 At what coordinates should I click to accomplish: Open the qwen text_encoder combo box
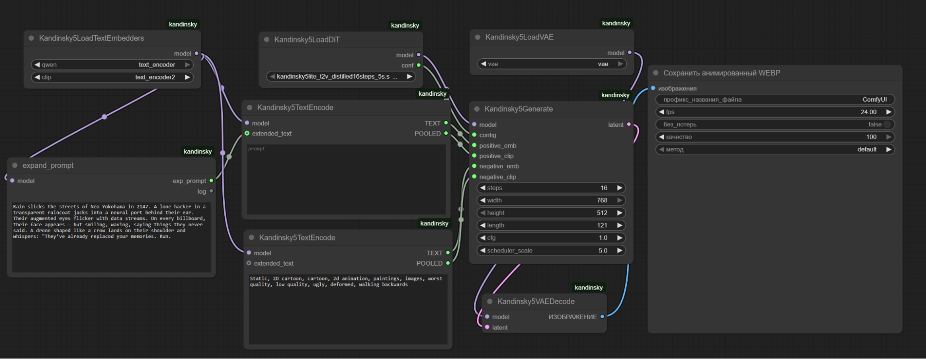112,65
